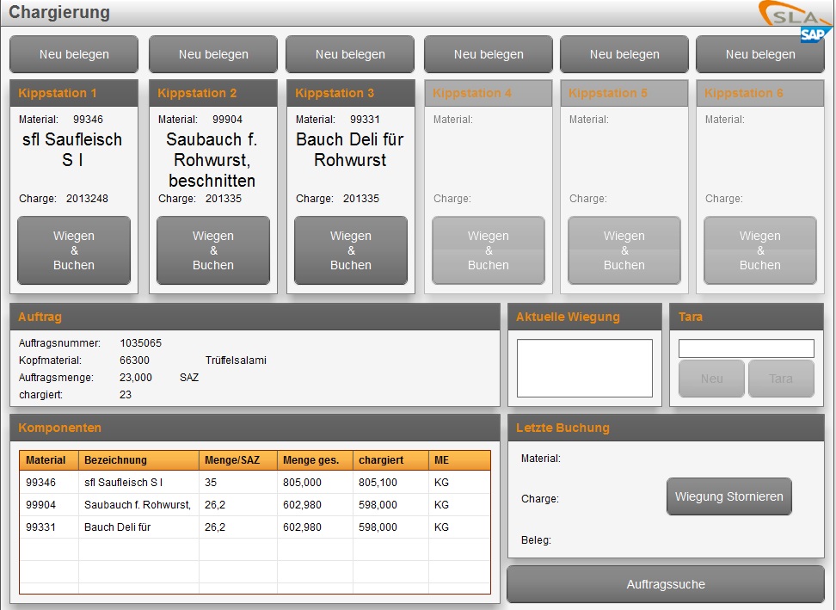Click Wiegen & Buchen for Kippstation 5
Screen dimensions: 836x610
[624, 250]
